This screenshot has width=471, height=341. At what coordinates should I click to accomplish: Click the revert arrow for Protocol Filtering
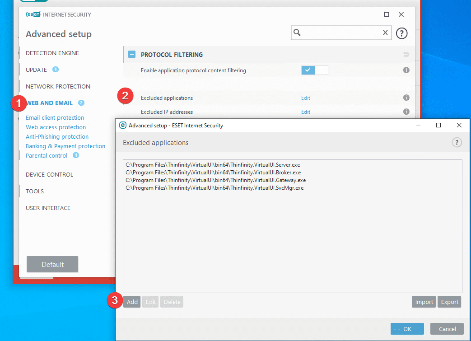406,54
